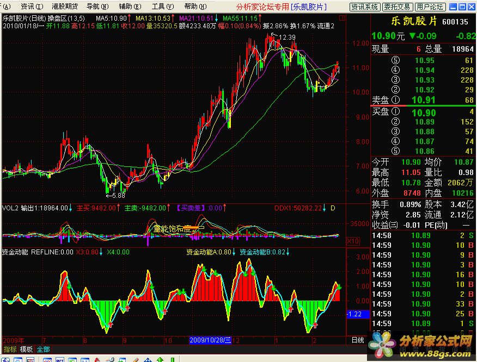Click the stock code 600135
Screen dimensions: 477x362
(x=455, y=22)
